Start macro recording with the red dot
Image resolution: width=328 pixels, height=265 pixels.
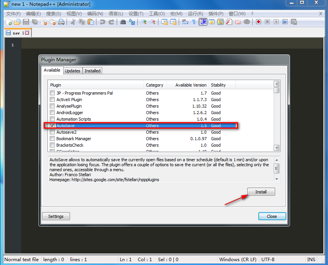tap(258, 22)
